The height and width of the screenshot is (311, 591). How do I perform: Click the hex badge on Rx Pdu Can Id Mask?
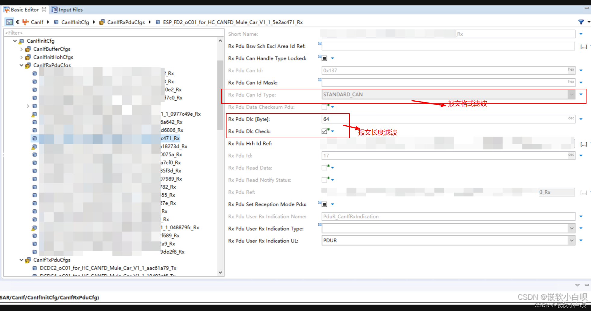pyautogui.click(x=571, y=81)
